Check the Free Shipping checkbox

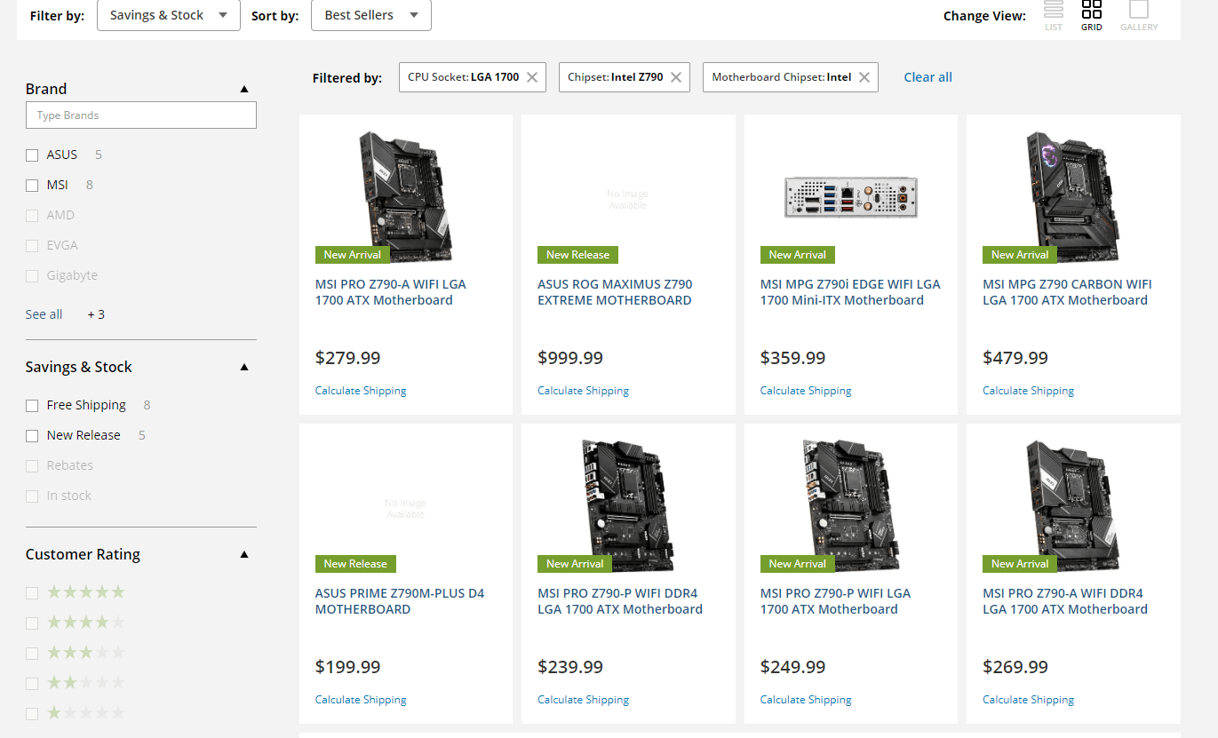[x=32, y=406]
